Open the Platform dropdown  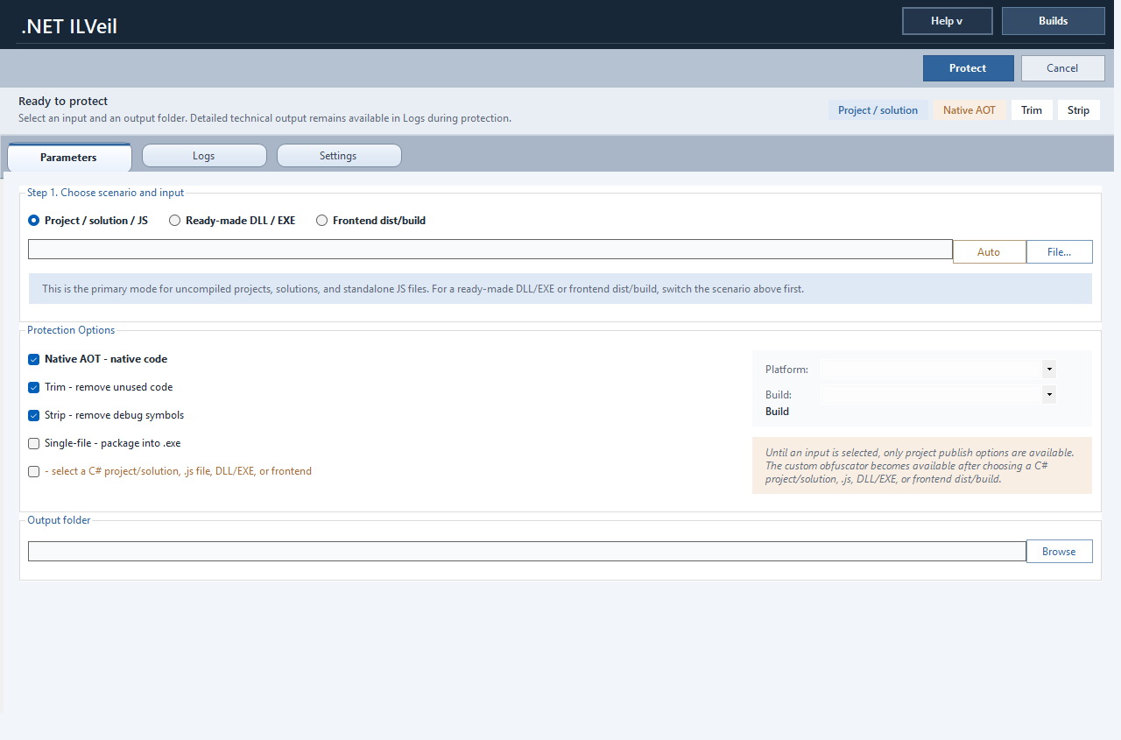[1047, 369]
